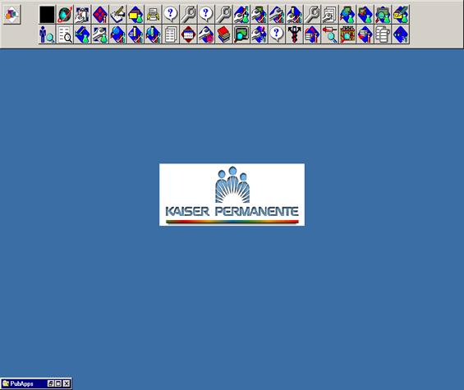The image size is (464, 390).
Task: Click the Kaiser Permanente logo image
Action: tap(232, 195)
